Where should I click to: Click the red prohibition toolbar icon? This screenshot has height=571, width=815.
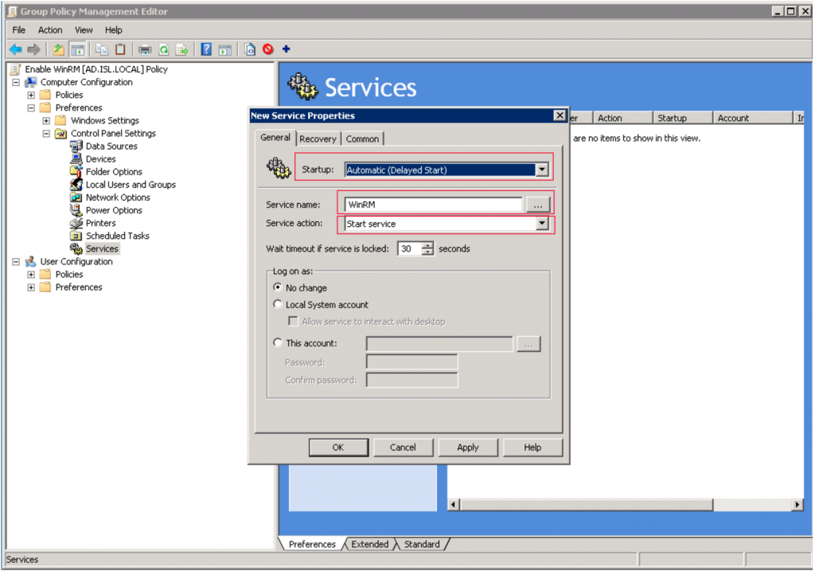tap(268, 49)
